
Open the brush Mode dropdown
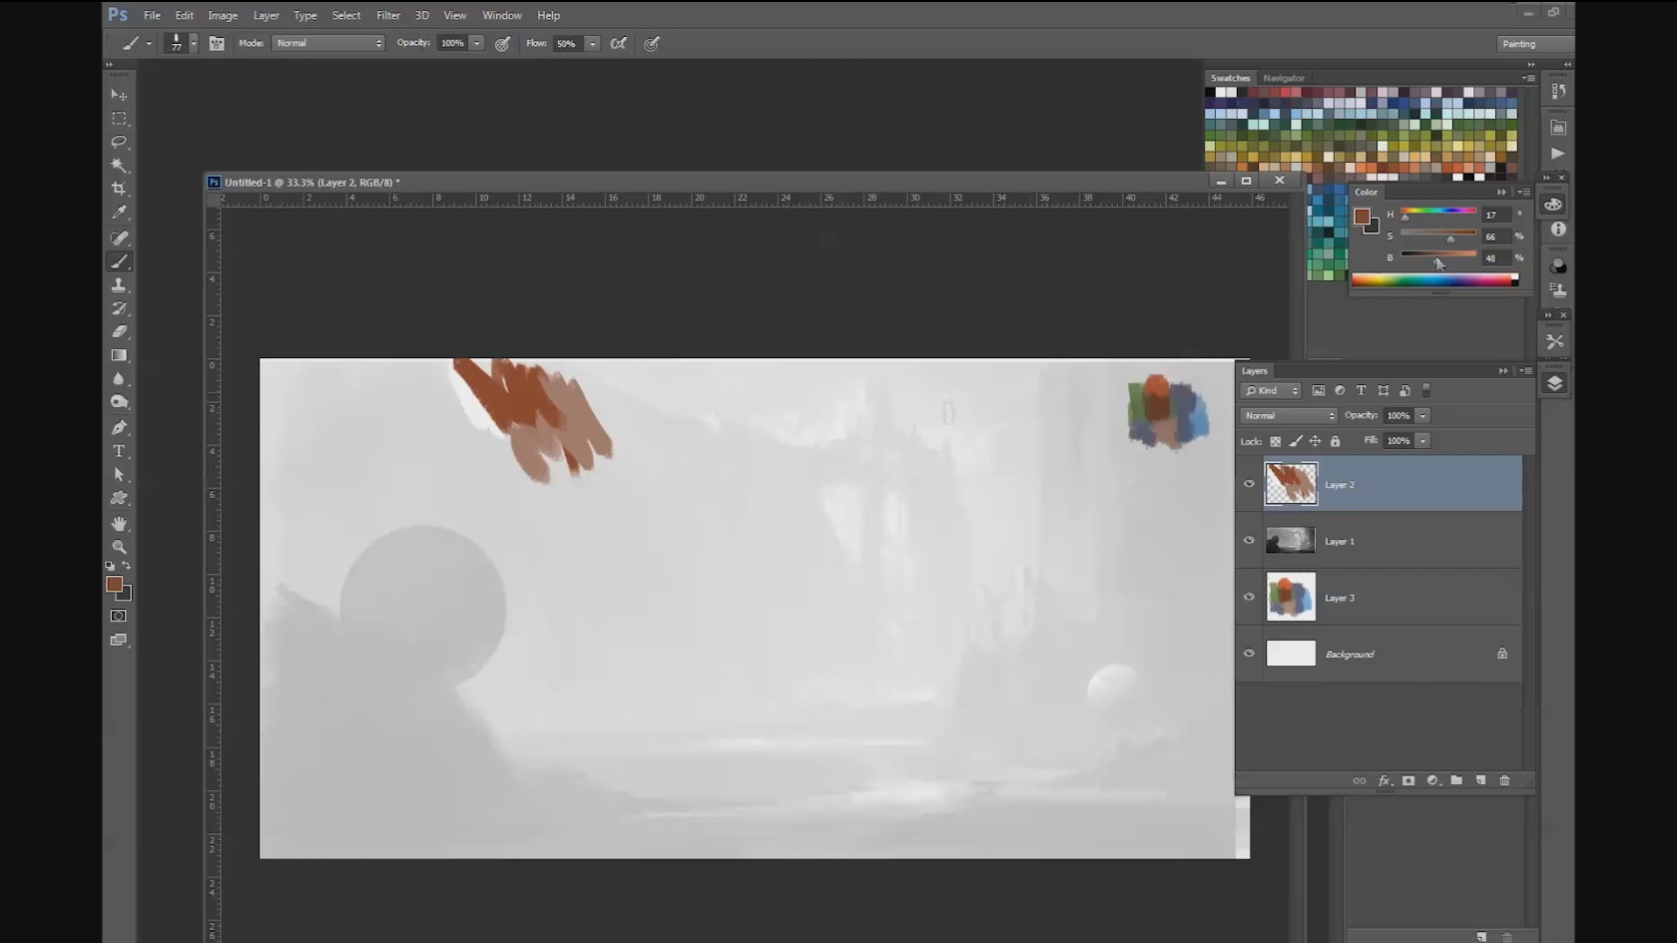327,43
